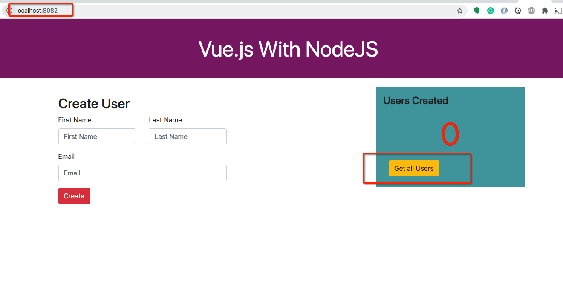The width and height of the screenshot is (563, 297).
Task: Click the bookmark star icon
Action: coord(460,10)
